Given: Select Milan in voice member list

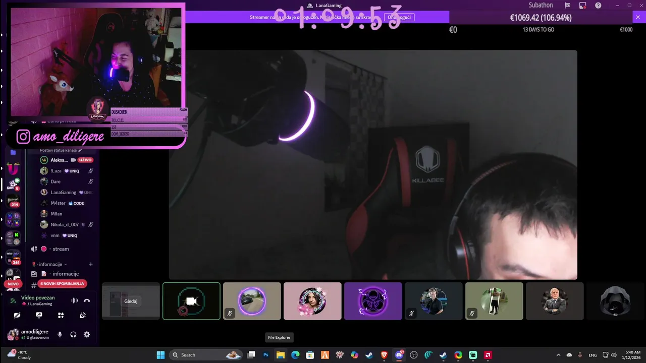Looking at the screenshot, I should point(67,214).
